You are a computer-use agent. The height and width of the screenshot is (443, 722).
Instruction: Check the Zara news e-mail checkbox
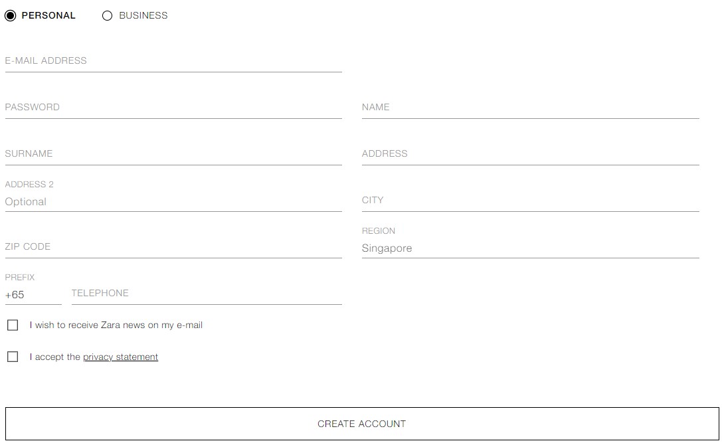pyautogui.click(x=13, y=325)
